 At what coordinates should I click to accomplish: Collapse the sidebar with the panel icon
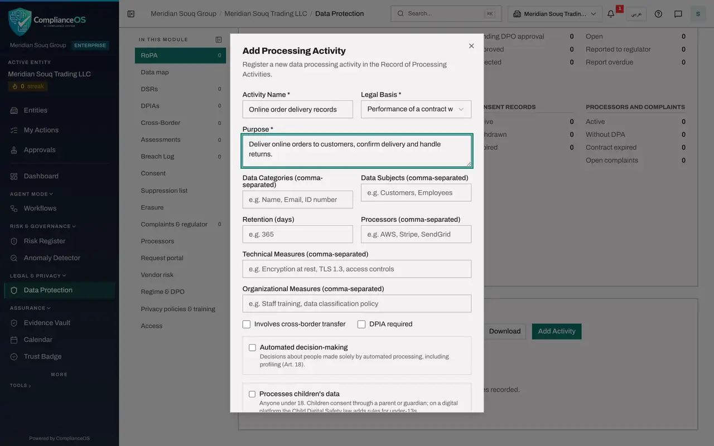[131, 14]
